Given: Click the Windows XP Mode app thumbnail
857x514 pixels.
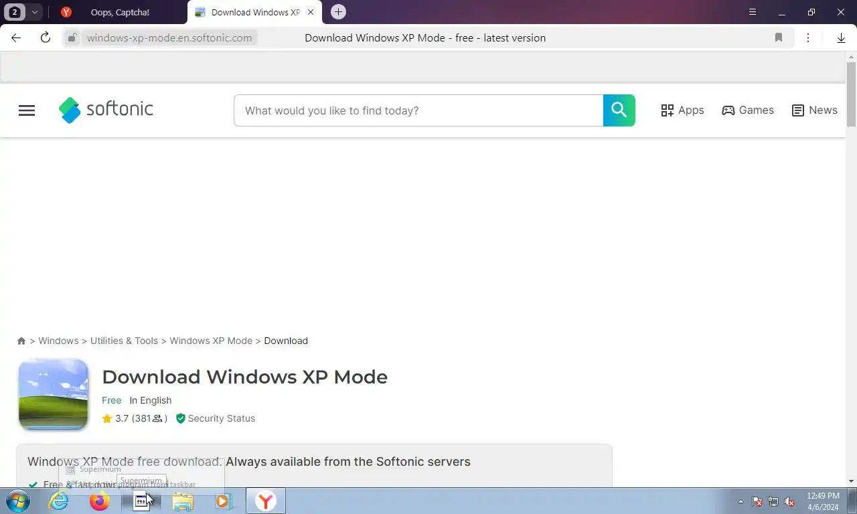Looking at the screenshot, I should pos(54,395).
